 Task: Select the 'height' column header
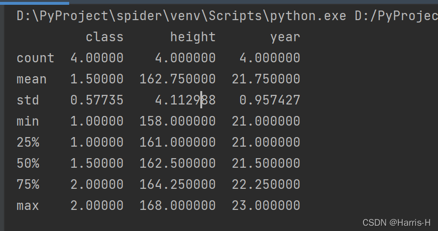193,37
